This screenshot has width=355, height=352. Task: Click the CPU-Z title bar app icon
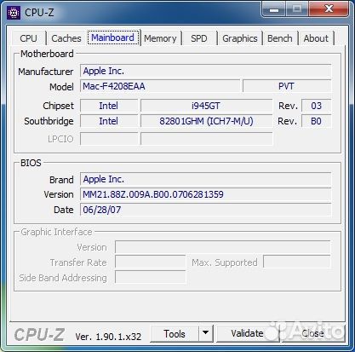coord(14,13)
